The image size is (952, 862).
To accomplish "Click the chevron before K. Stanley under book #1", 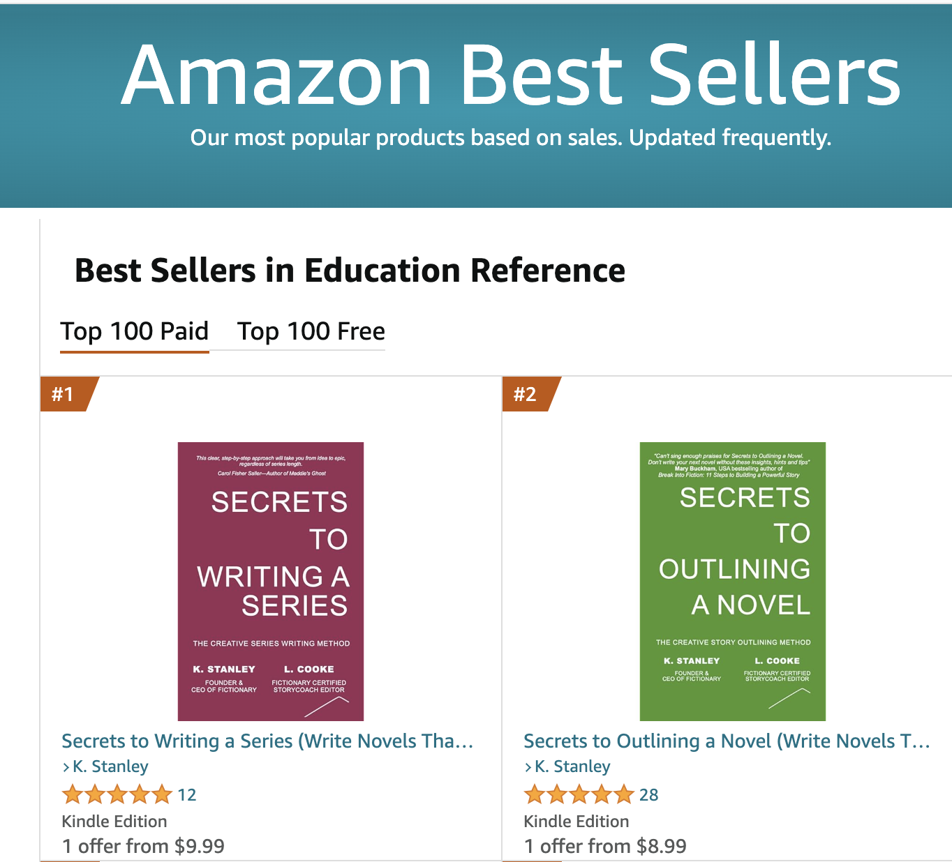I will click(x=66, y=767).
